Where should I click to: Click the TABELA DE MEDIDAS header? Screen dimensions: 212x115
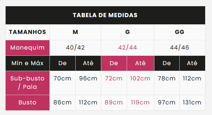coord(105,15)
